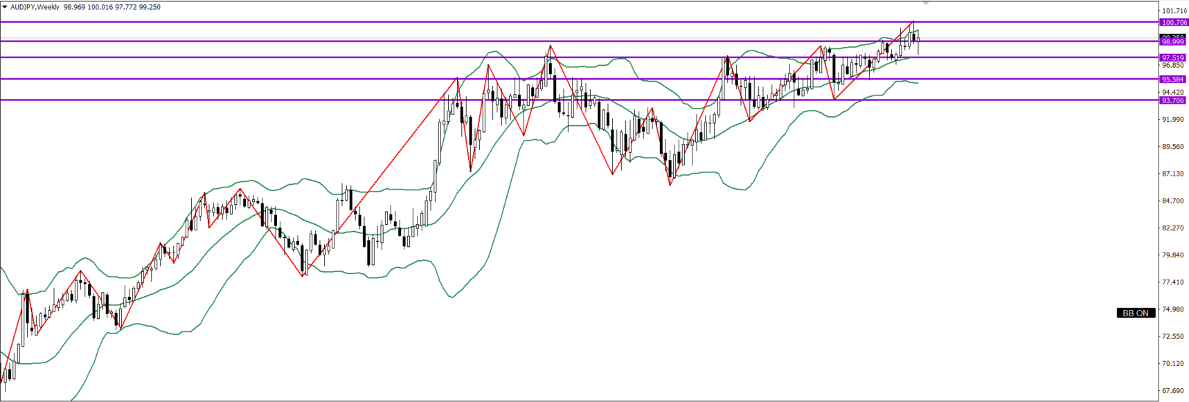Image resolution: width=1189 pixels, height=402 pixels.
Task: Click the AUDJPY,Weekly chart title text
Action: click(35, 7)
